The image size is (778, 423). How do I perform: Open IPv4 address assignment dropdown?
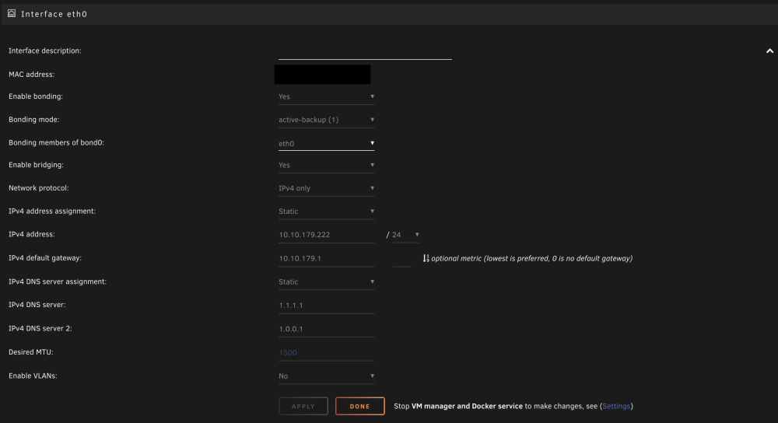point(326,211)
